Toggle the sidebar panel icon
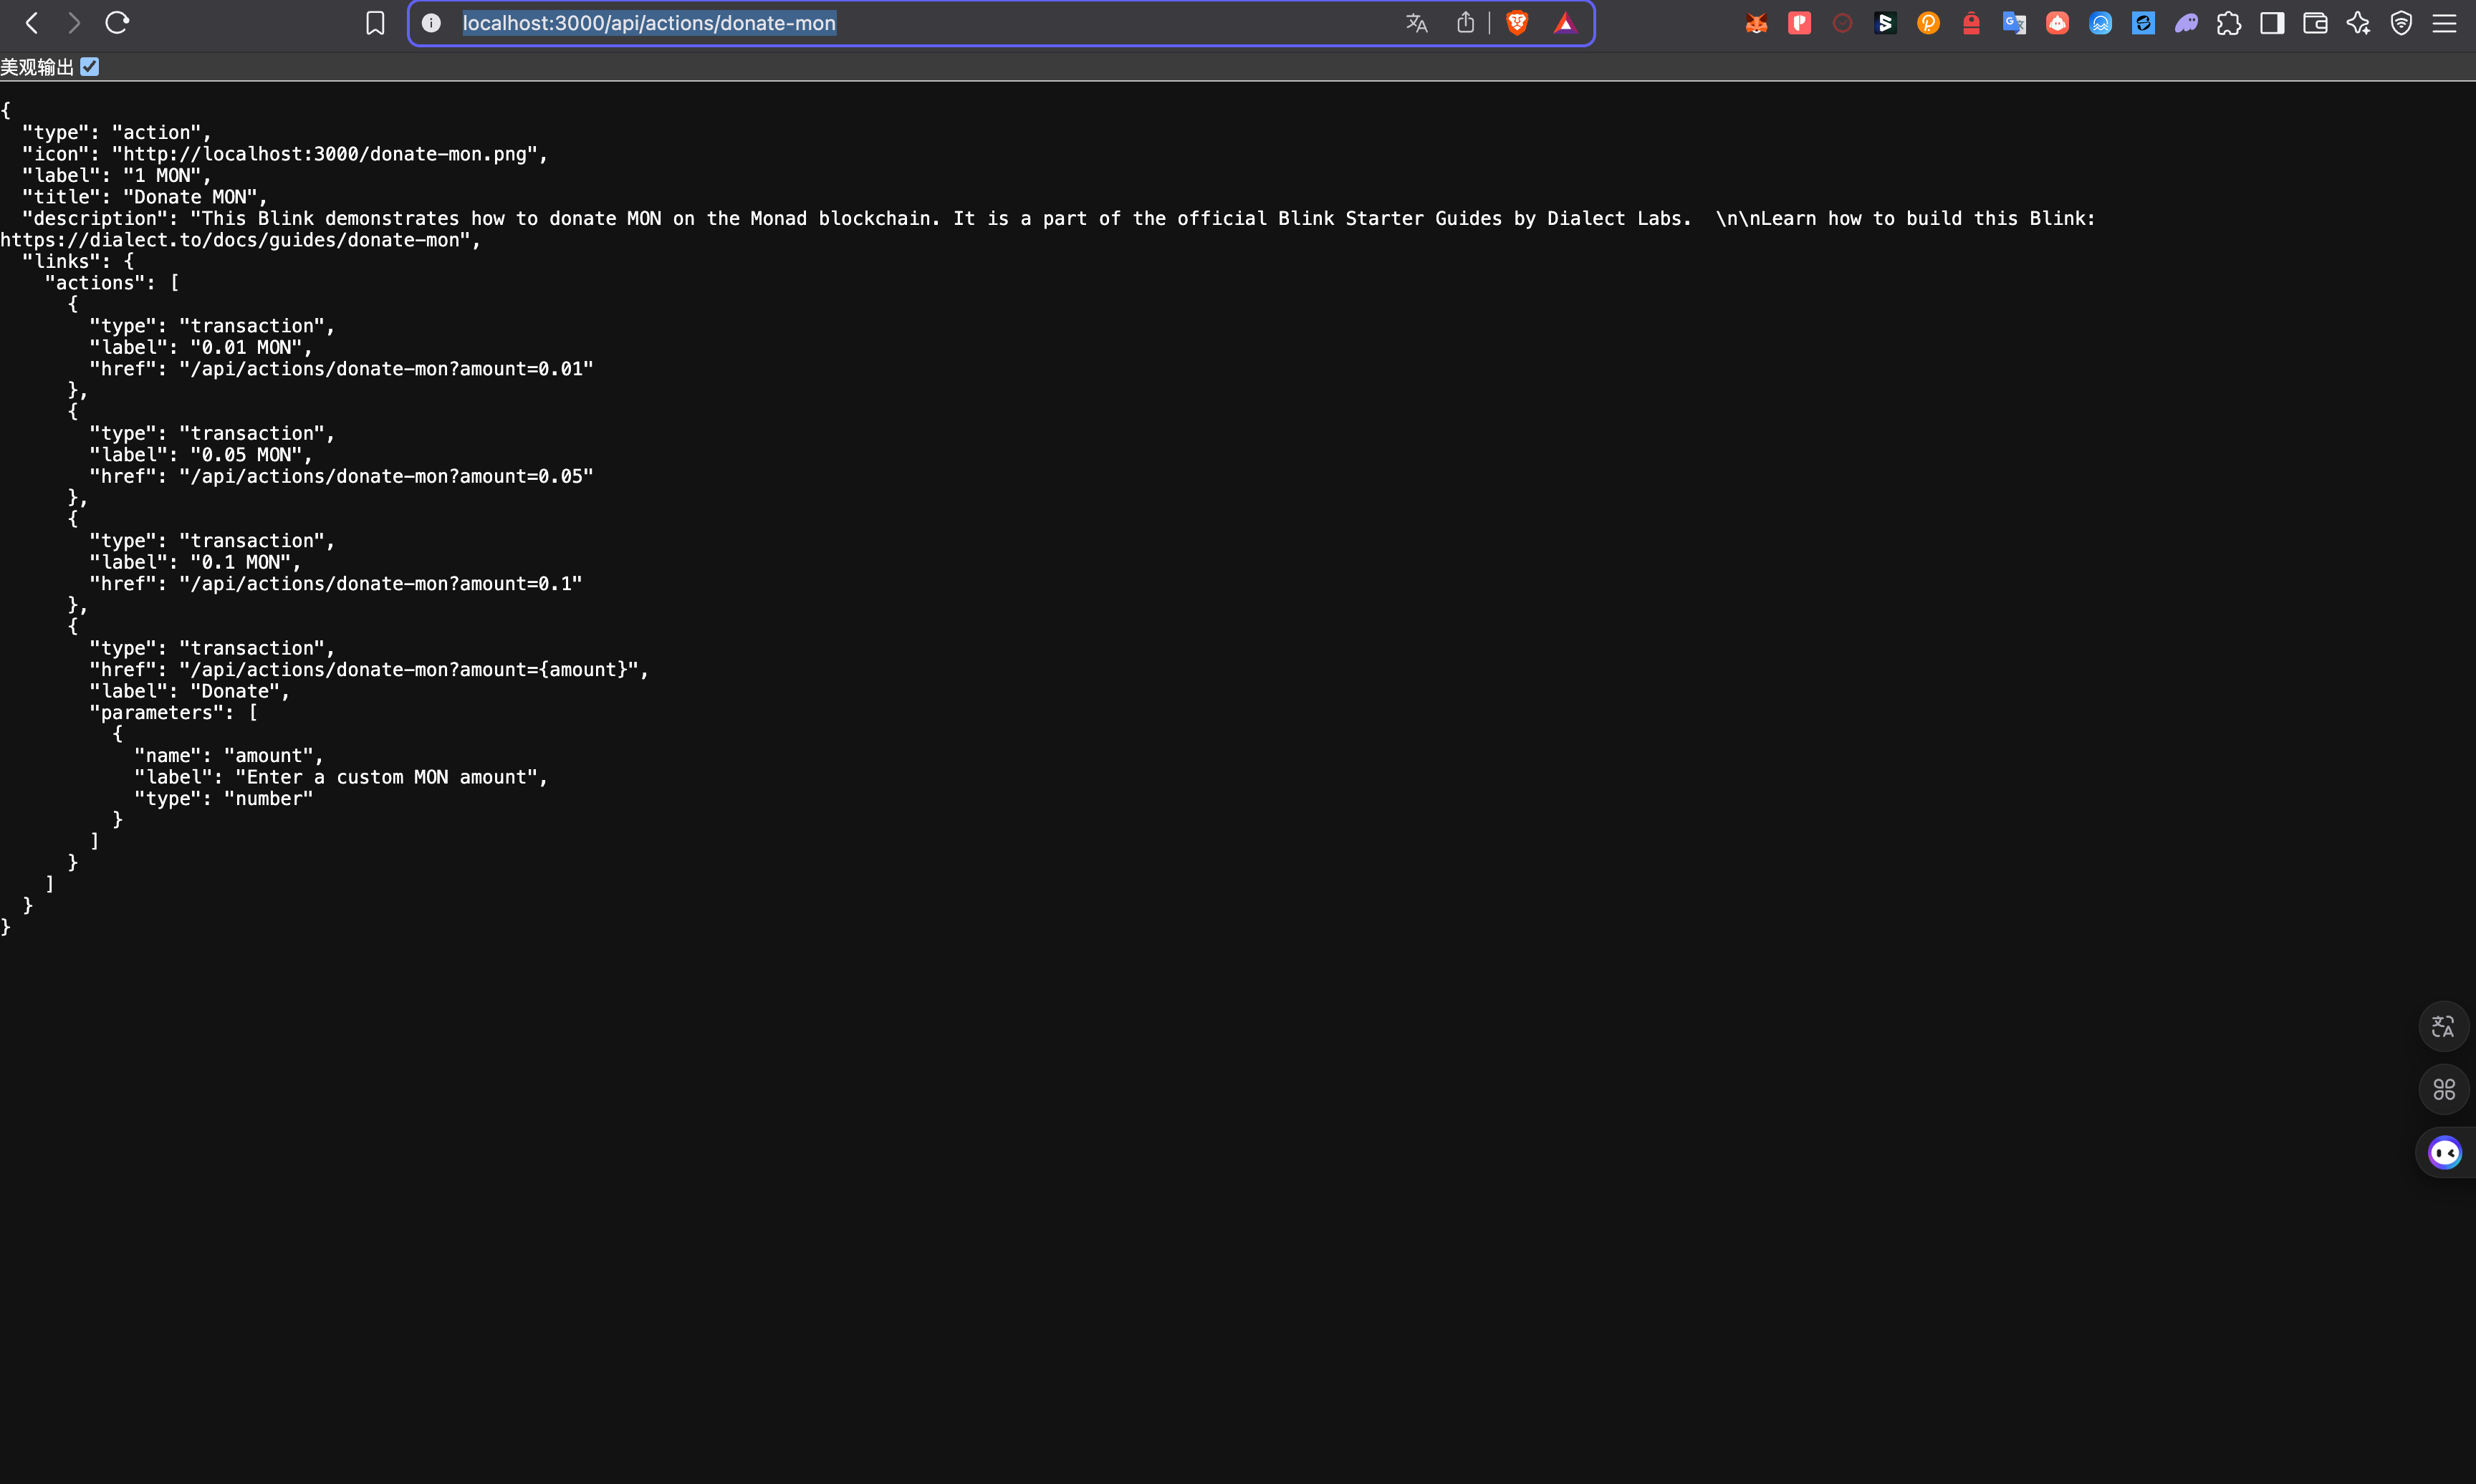 click(x=2272, y=23)
